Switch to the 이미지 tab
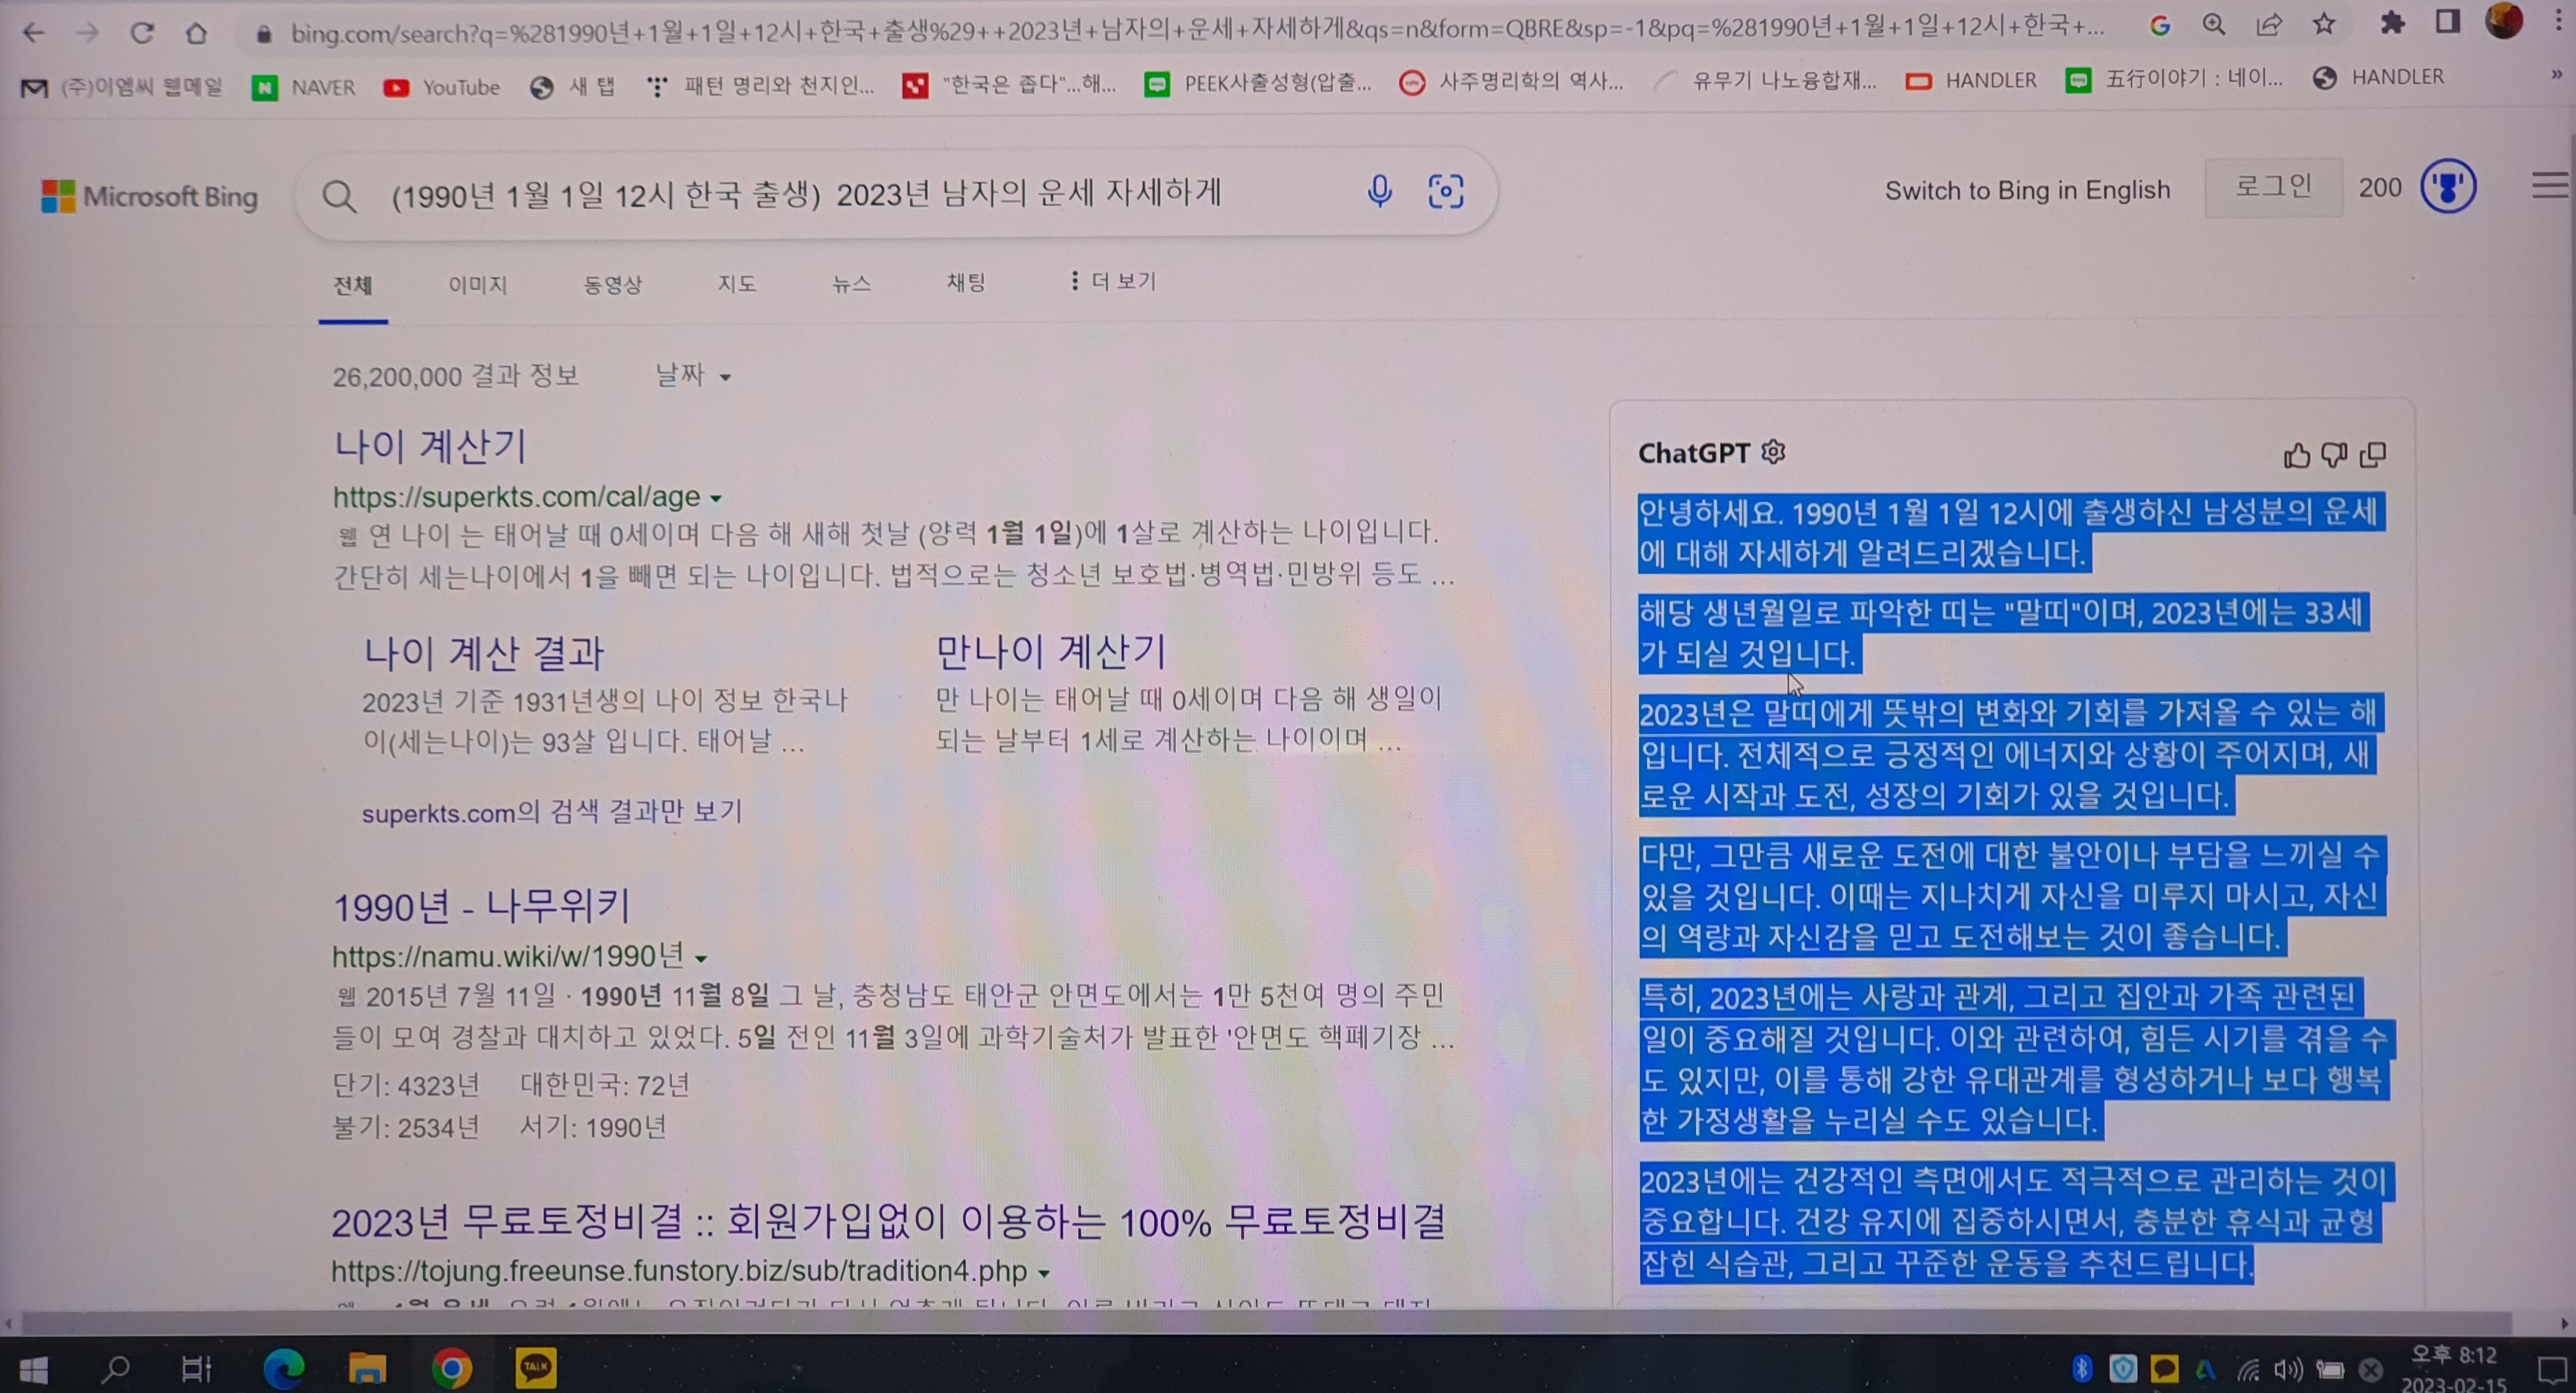 point(478,285)
